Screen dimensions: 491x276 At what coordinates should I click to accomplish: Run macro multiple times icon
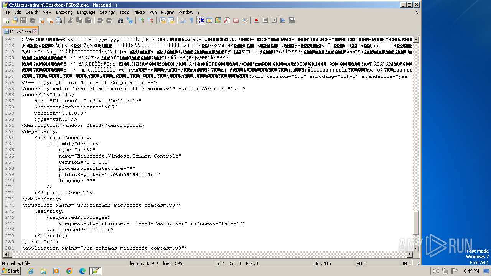[x=283, y=20]
